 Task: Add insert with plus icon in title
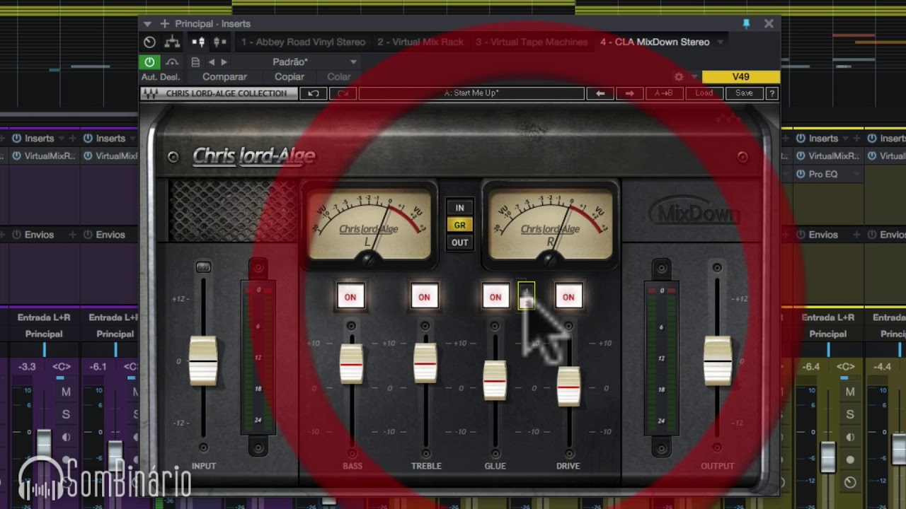coord(164,24)
